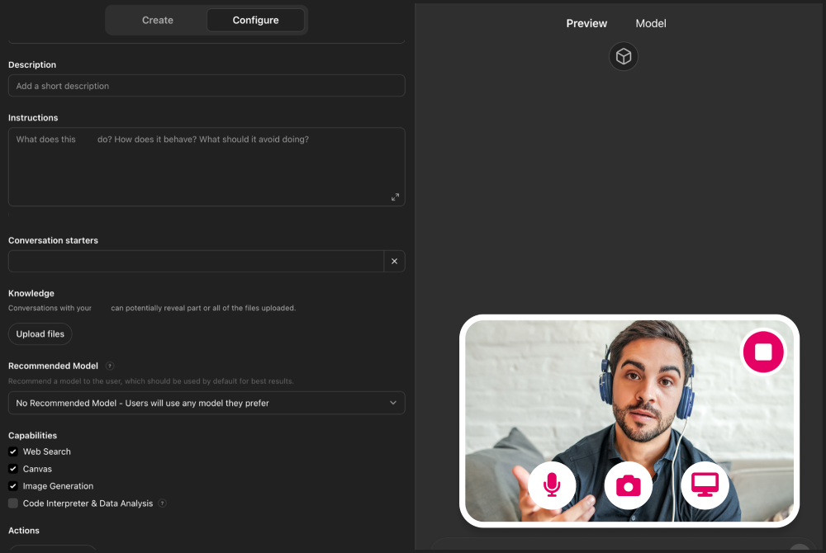The width and height of the screenshot is (826, 553).
Task: Remove the conversation starter with the X
Action: coord(394,261)
